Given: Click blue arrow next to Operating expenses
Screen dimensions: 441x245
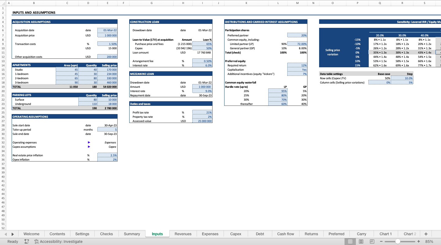Looking at the screenshot, I should click(x=89, y=143).
